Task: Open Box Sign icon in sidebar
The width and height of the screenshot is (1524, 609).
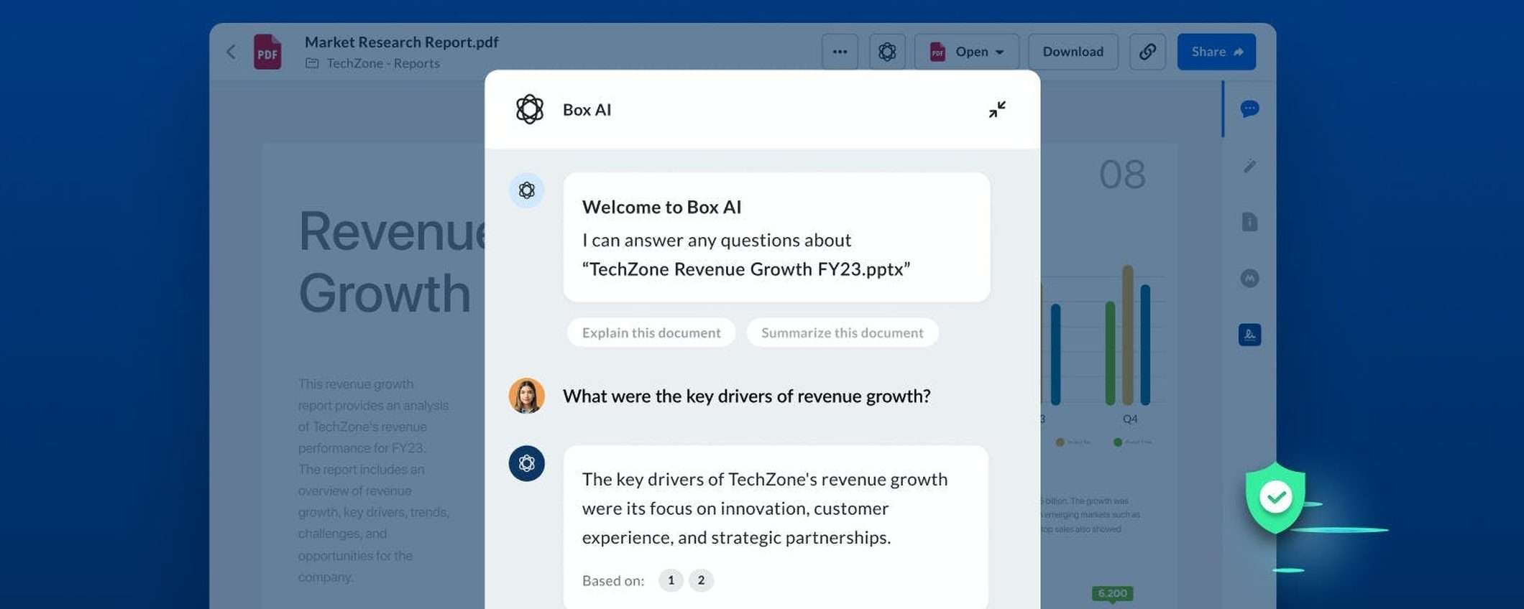Action: (1249, 335)
